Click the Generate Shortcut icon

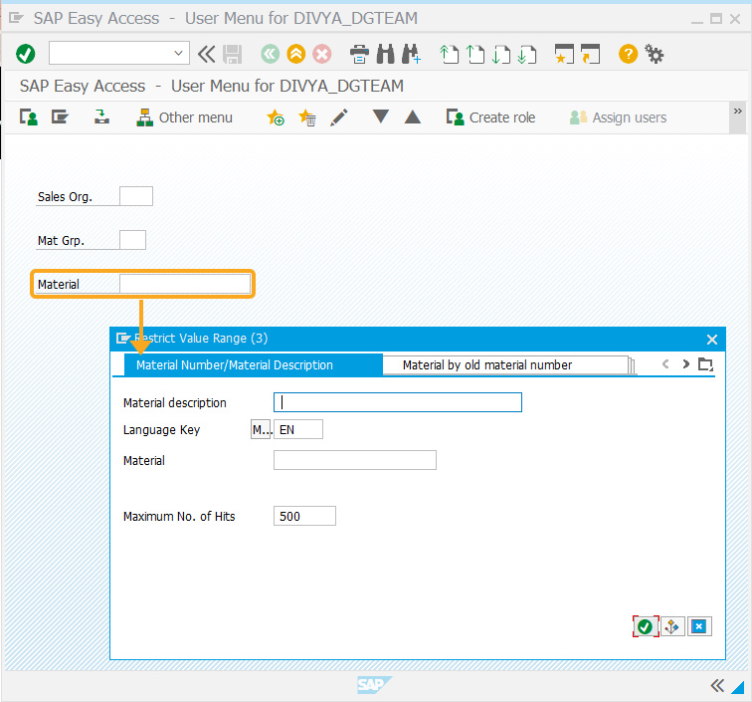click(x=591, y=54)
